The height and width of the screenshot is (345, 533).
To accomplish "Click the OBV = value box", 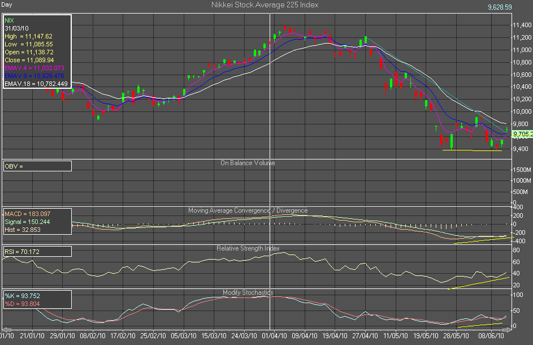I will 37,166.
